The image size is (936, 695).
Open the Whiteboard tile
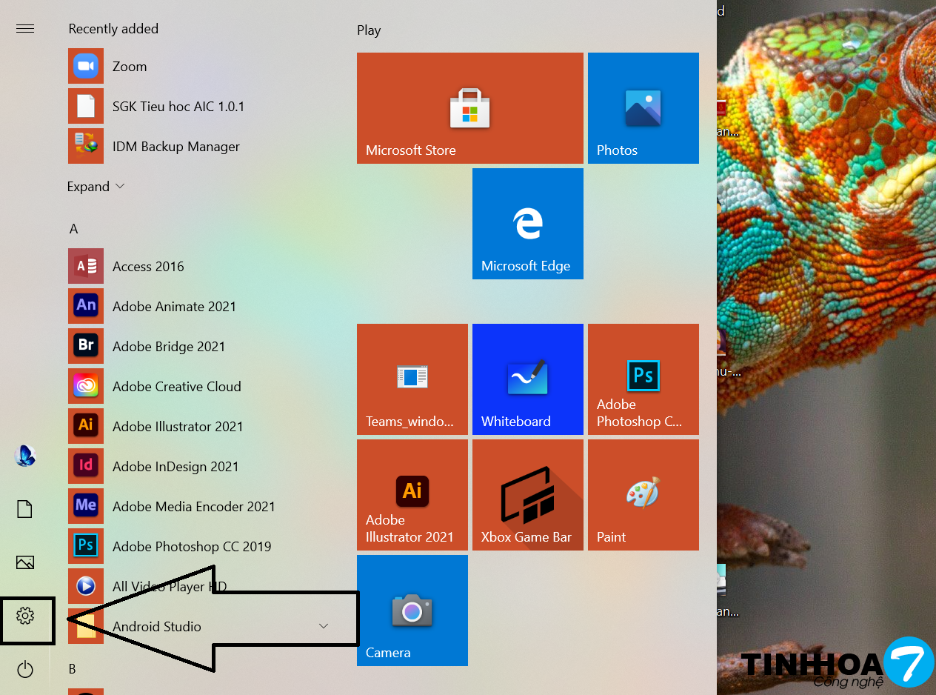[527, 379]
